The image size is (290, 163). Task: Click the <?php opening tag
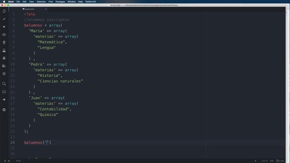pos(29,14)
